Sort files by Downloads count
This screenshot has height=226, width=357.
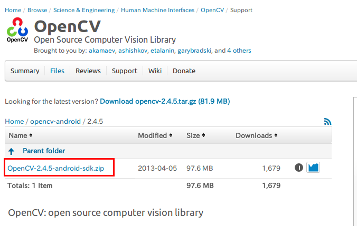tap(256, 135)
